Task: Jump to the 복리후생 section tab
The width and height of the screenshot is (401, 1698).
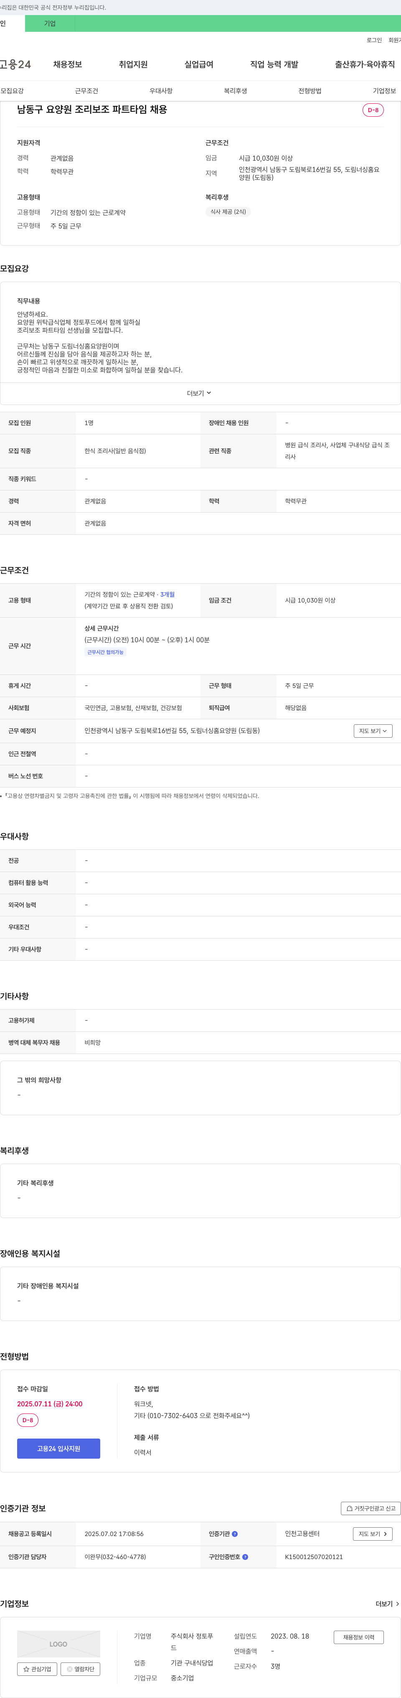Action: 235,91
